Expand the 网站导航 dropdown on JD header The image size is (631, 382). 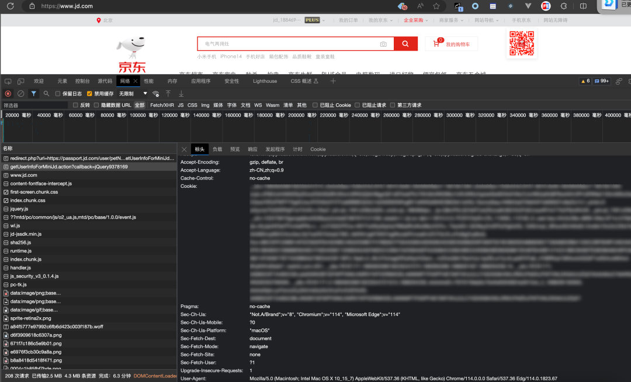point(487,20)
